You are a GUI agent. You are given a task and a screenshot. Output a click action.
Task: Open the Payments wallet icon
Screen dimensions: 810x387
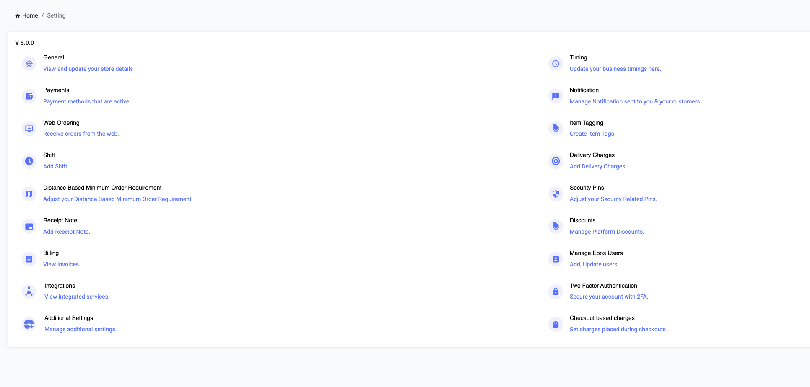tap(29, 96)
